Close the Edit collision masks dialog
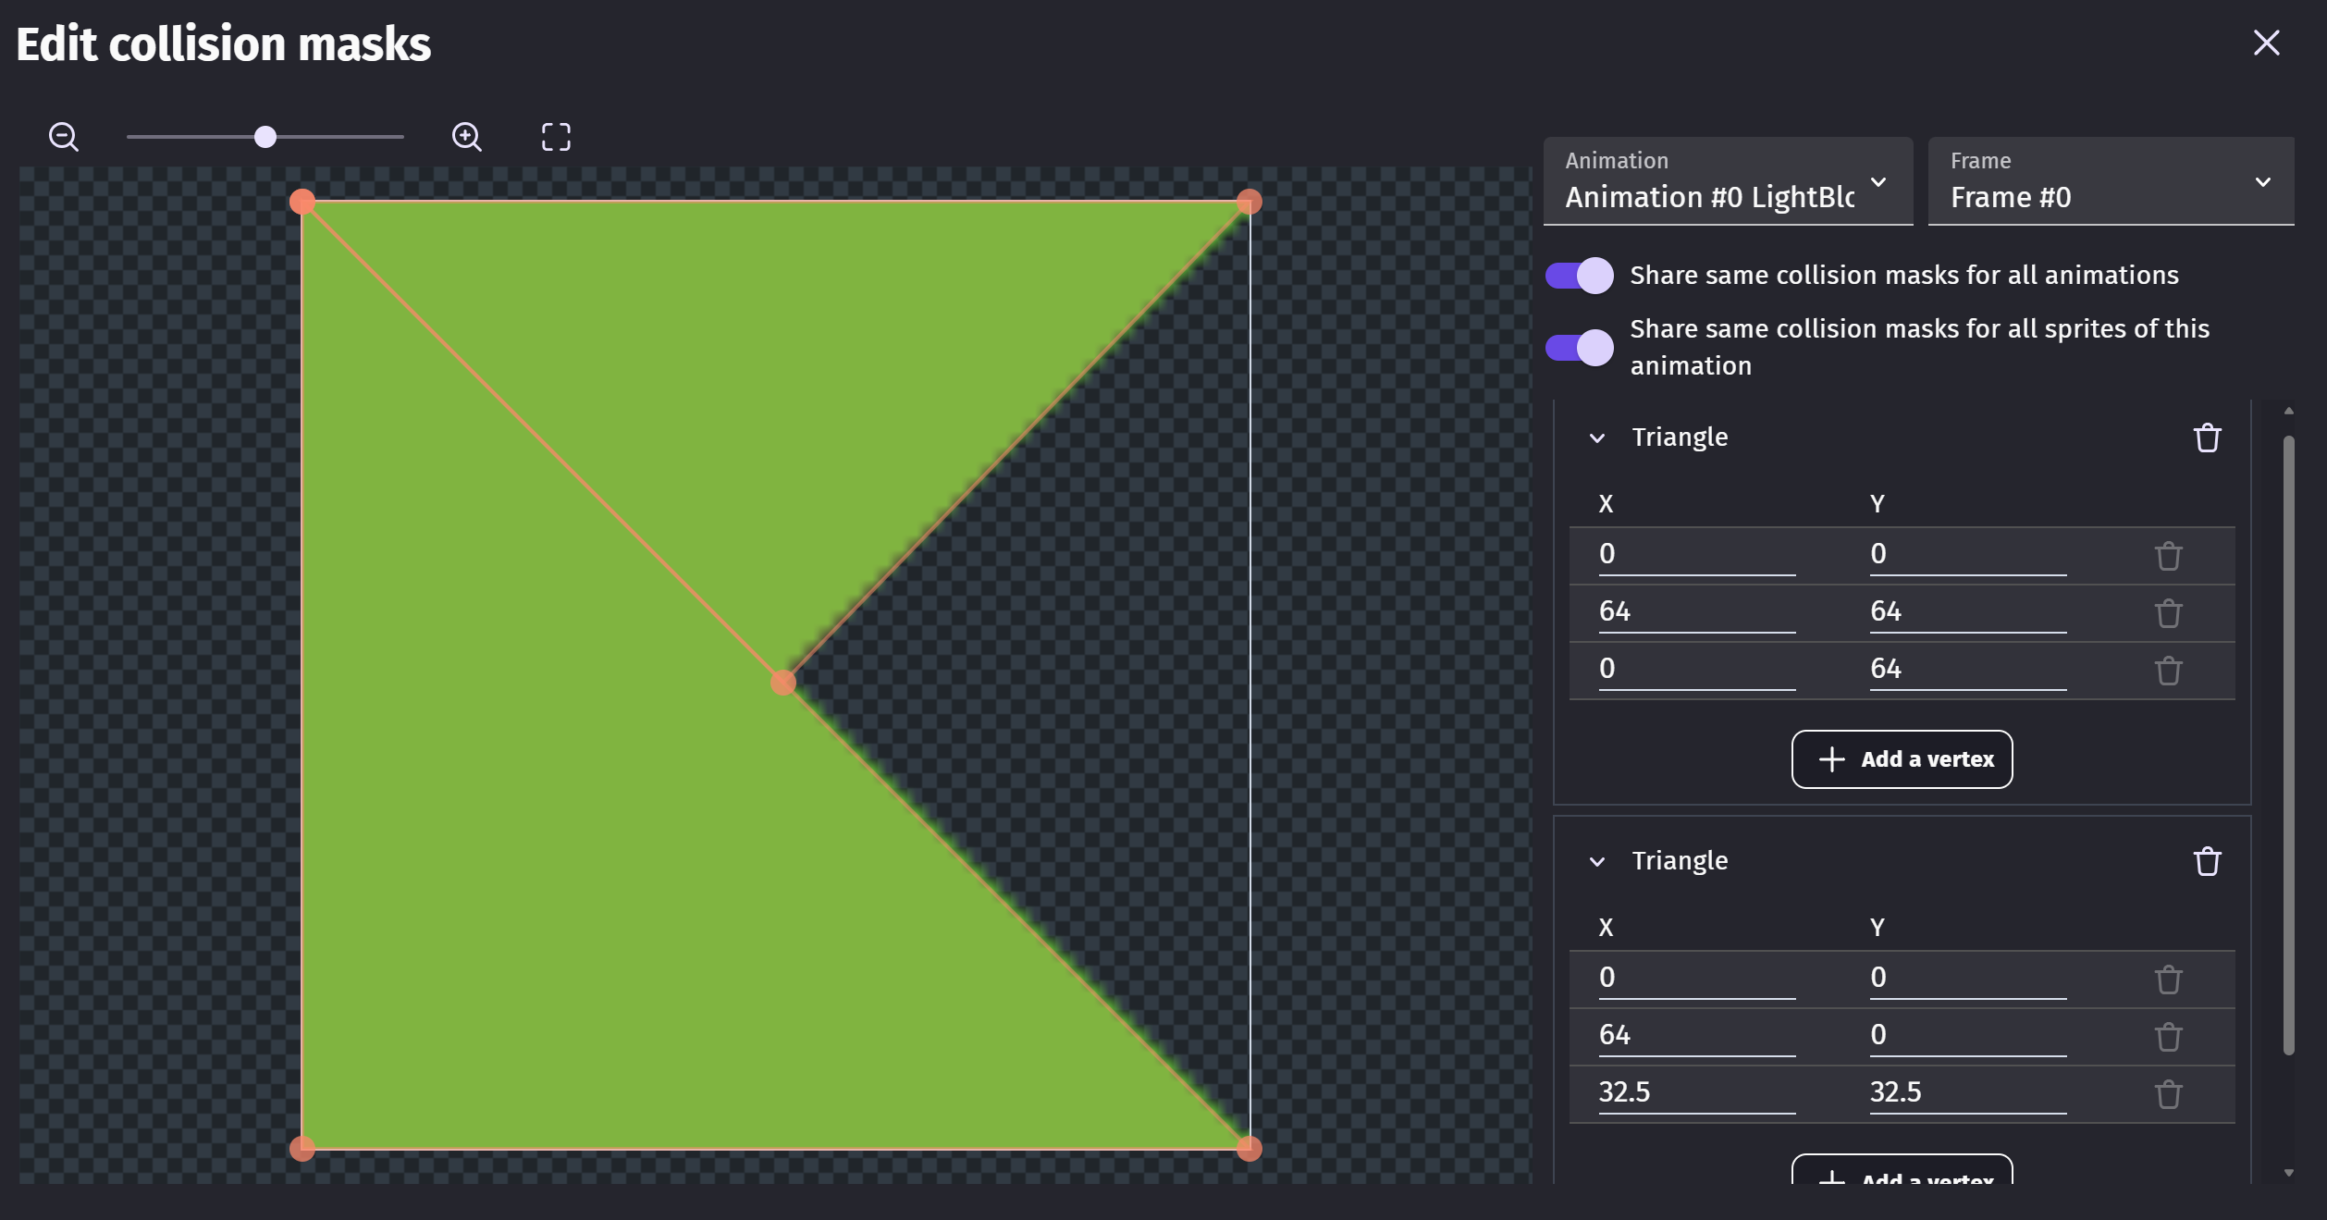This screenshot has width=2327, height=1220. tap(2266, 43)
